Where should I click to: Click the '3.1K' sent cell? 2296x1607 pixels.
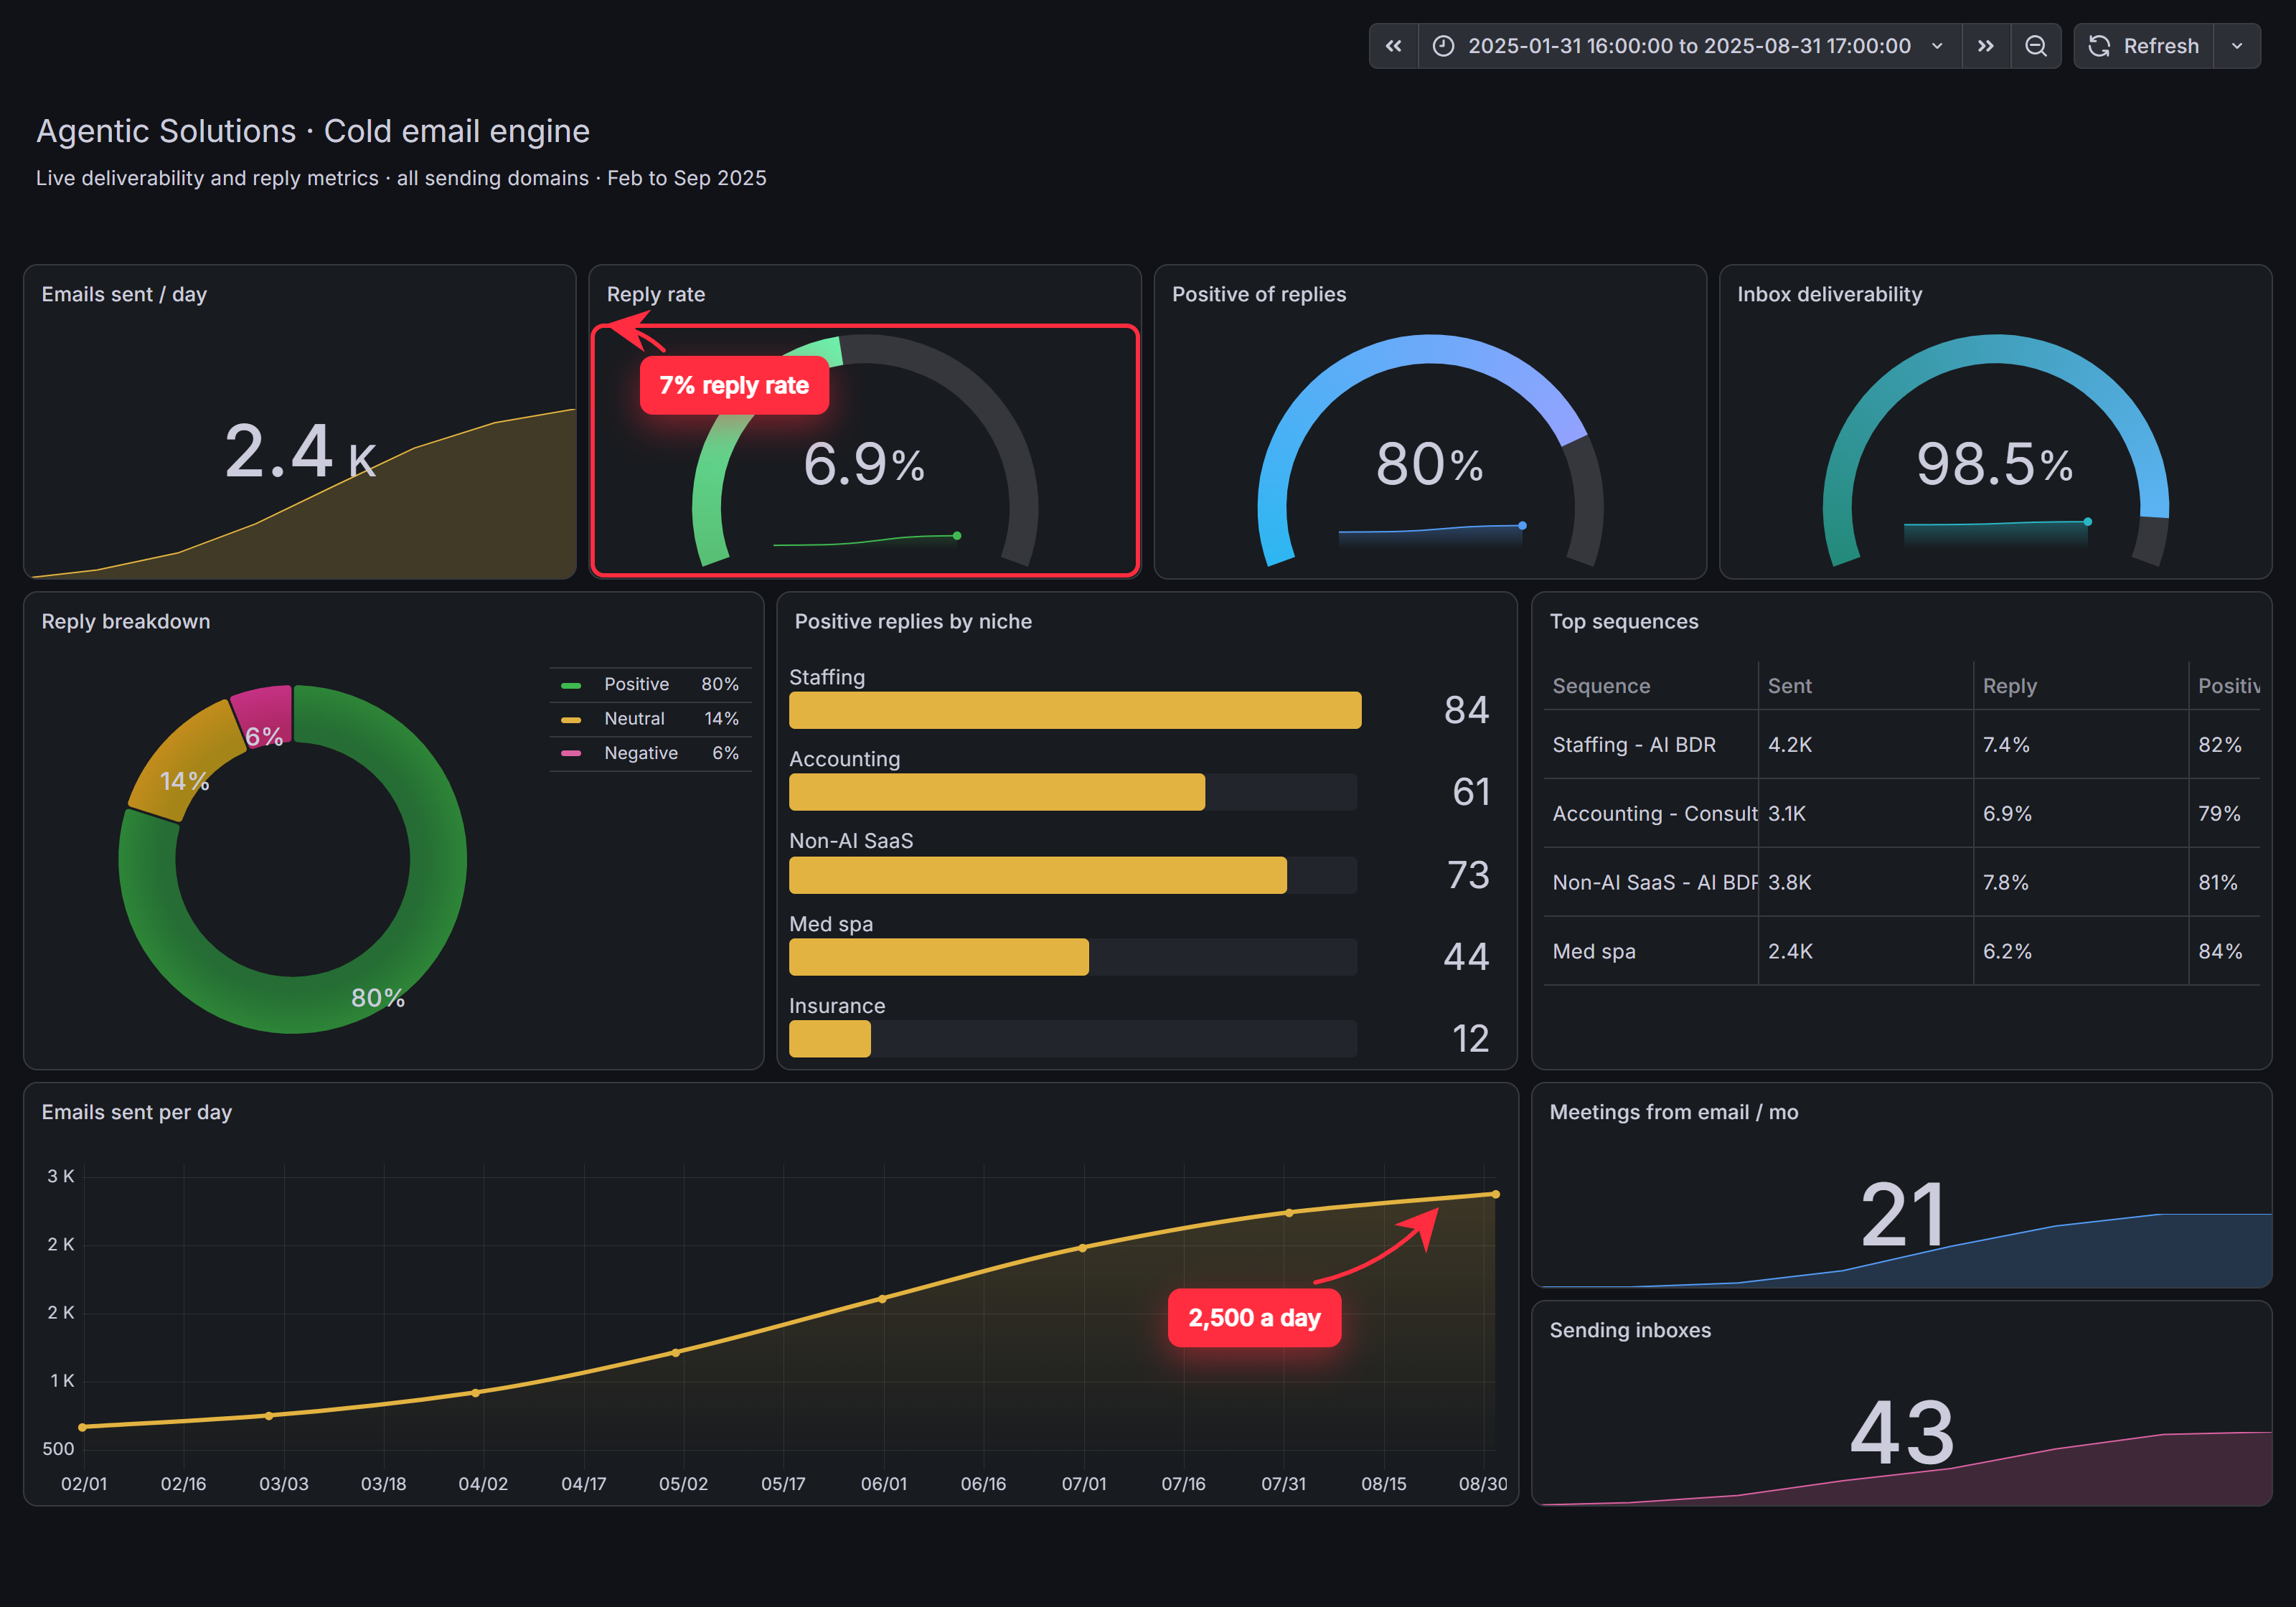[1866, 814]
